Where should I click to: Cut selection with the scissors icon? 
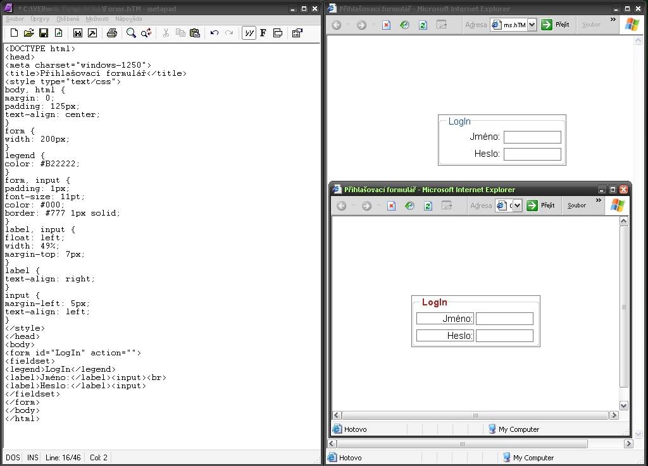(166, 33)
